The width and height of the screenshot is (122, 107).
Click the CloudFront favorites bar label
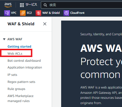(77, 13)
